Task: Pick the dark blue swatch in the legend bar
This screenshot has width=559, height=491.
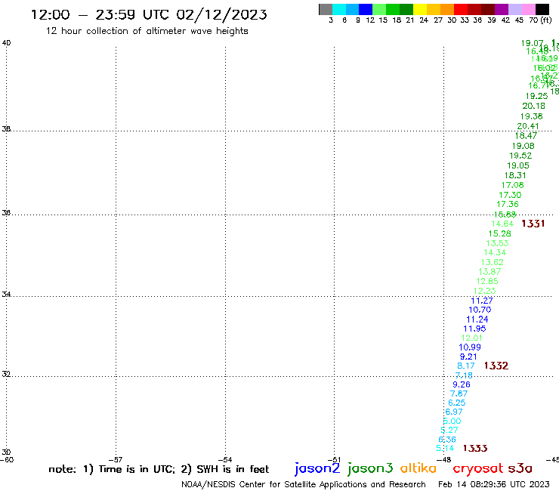Action: pyautogui.click(x=366, y=10)
